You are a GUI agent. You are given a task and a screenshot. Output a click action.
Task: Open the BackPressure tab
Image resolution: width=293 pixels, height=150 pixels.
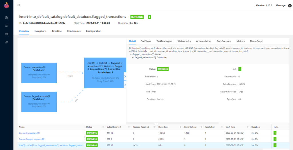pyautogui.click(x=224, y=41)
